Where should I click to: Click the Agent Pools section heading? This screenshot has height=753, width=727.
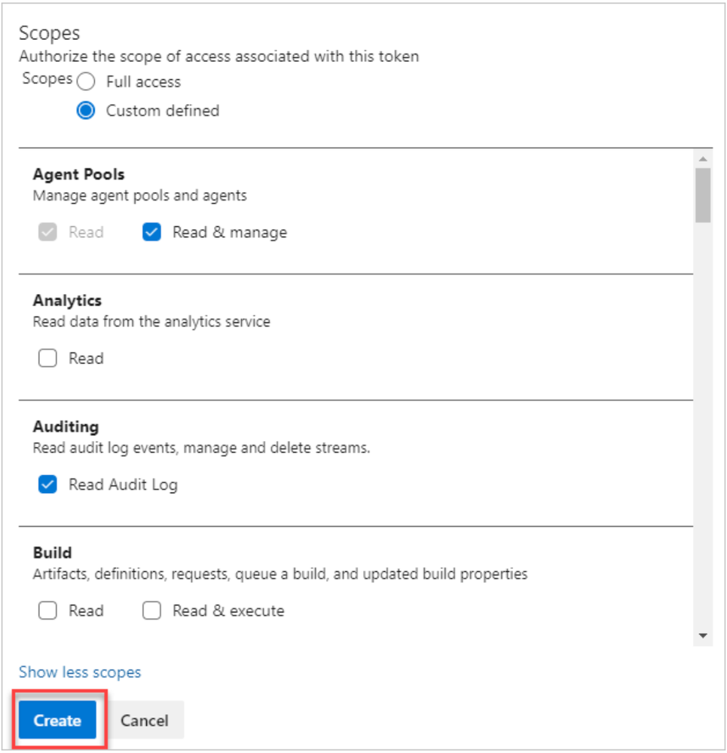79,174
